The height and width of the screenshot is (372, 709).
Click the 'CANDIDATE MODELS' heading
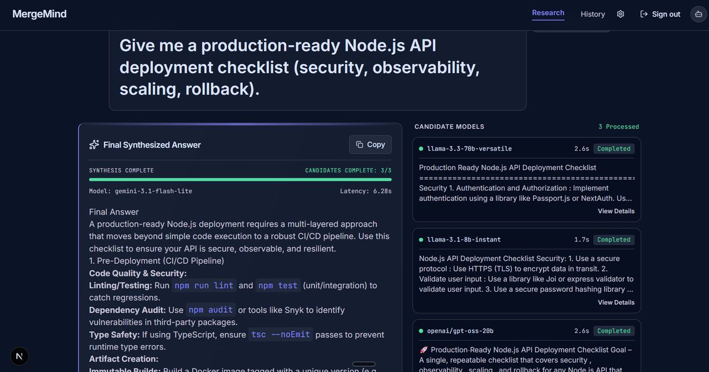[449, 127]
